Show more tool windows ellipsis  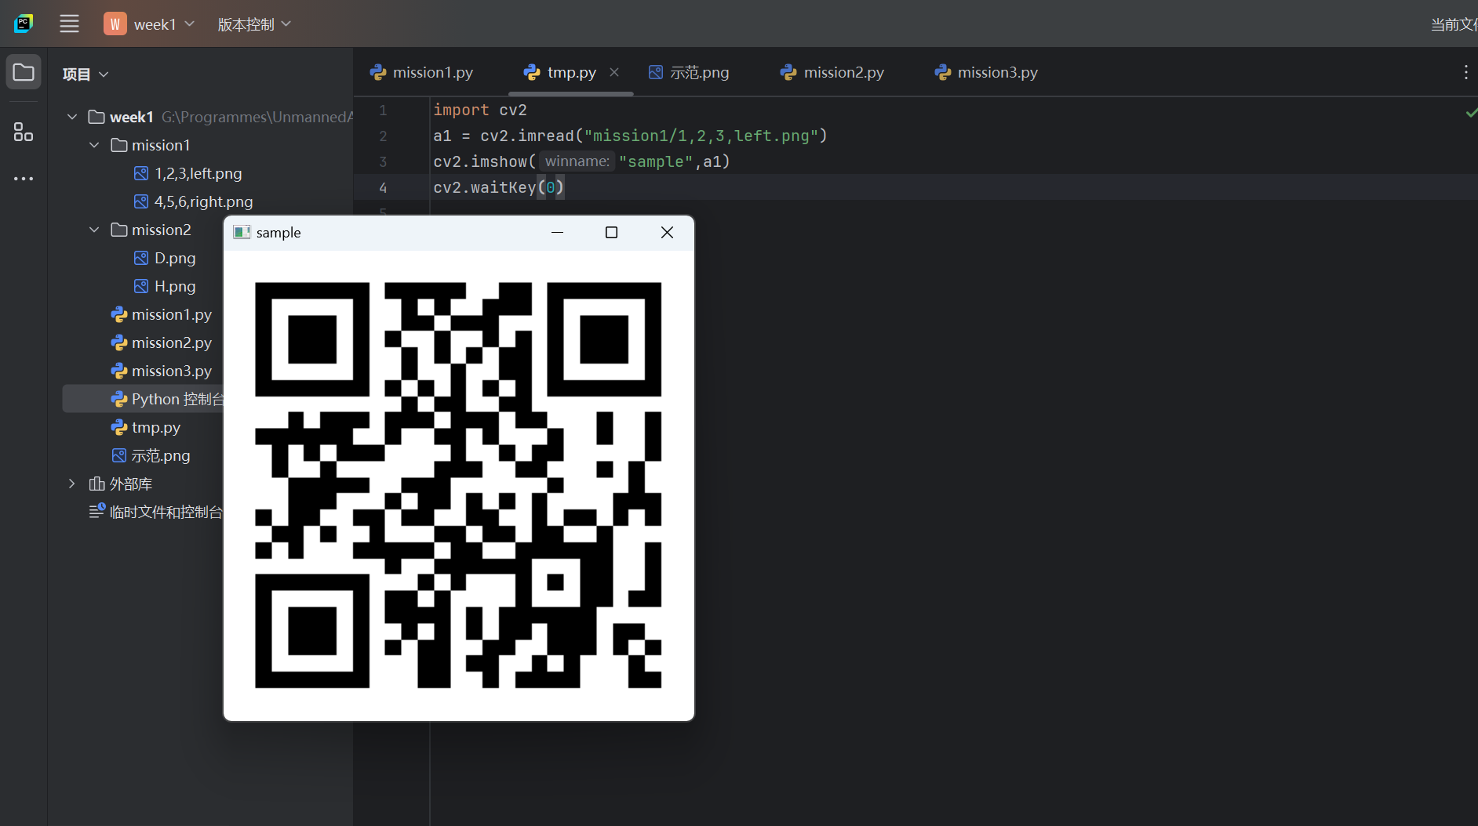pyautogui.click(x=24, y=179)
